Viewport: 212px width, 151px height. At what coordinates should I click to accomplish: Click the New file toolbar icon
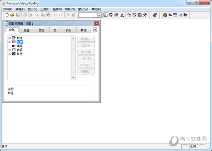(7, 15)
